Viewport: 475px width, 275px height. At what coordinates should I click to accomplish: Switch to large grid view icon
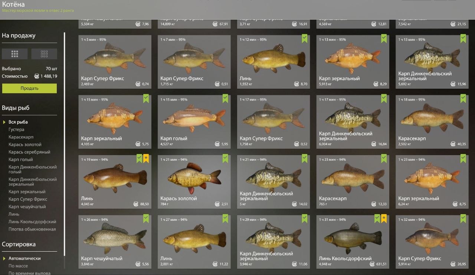[x=14, y=54]
